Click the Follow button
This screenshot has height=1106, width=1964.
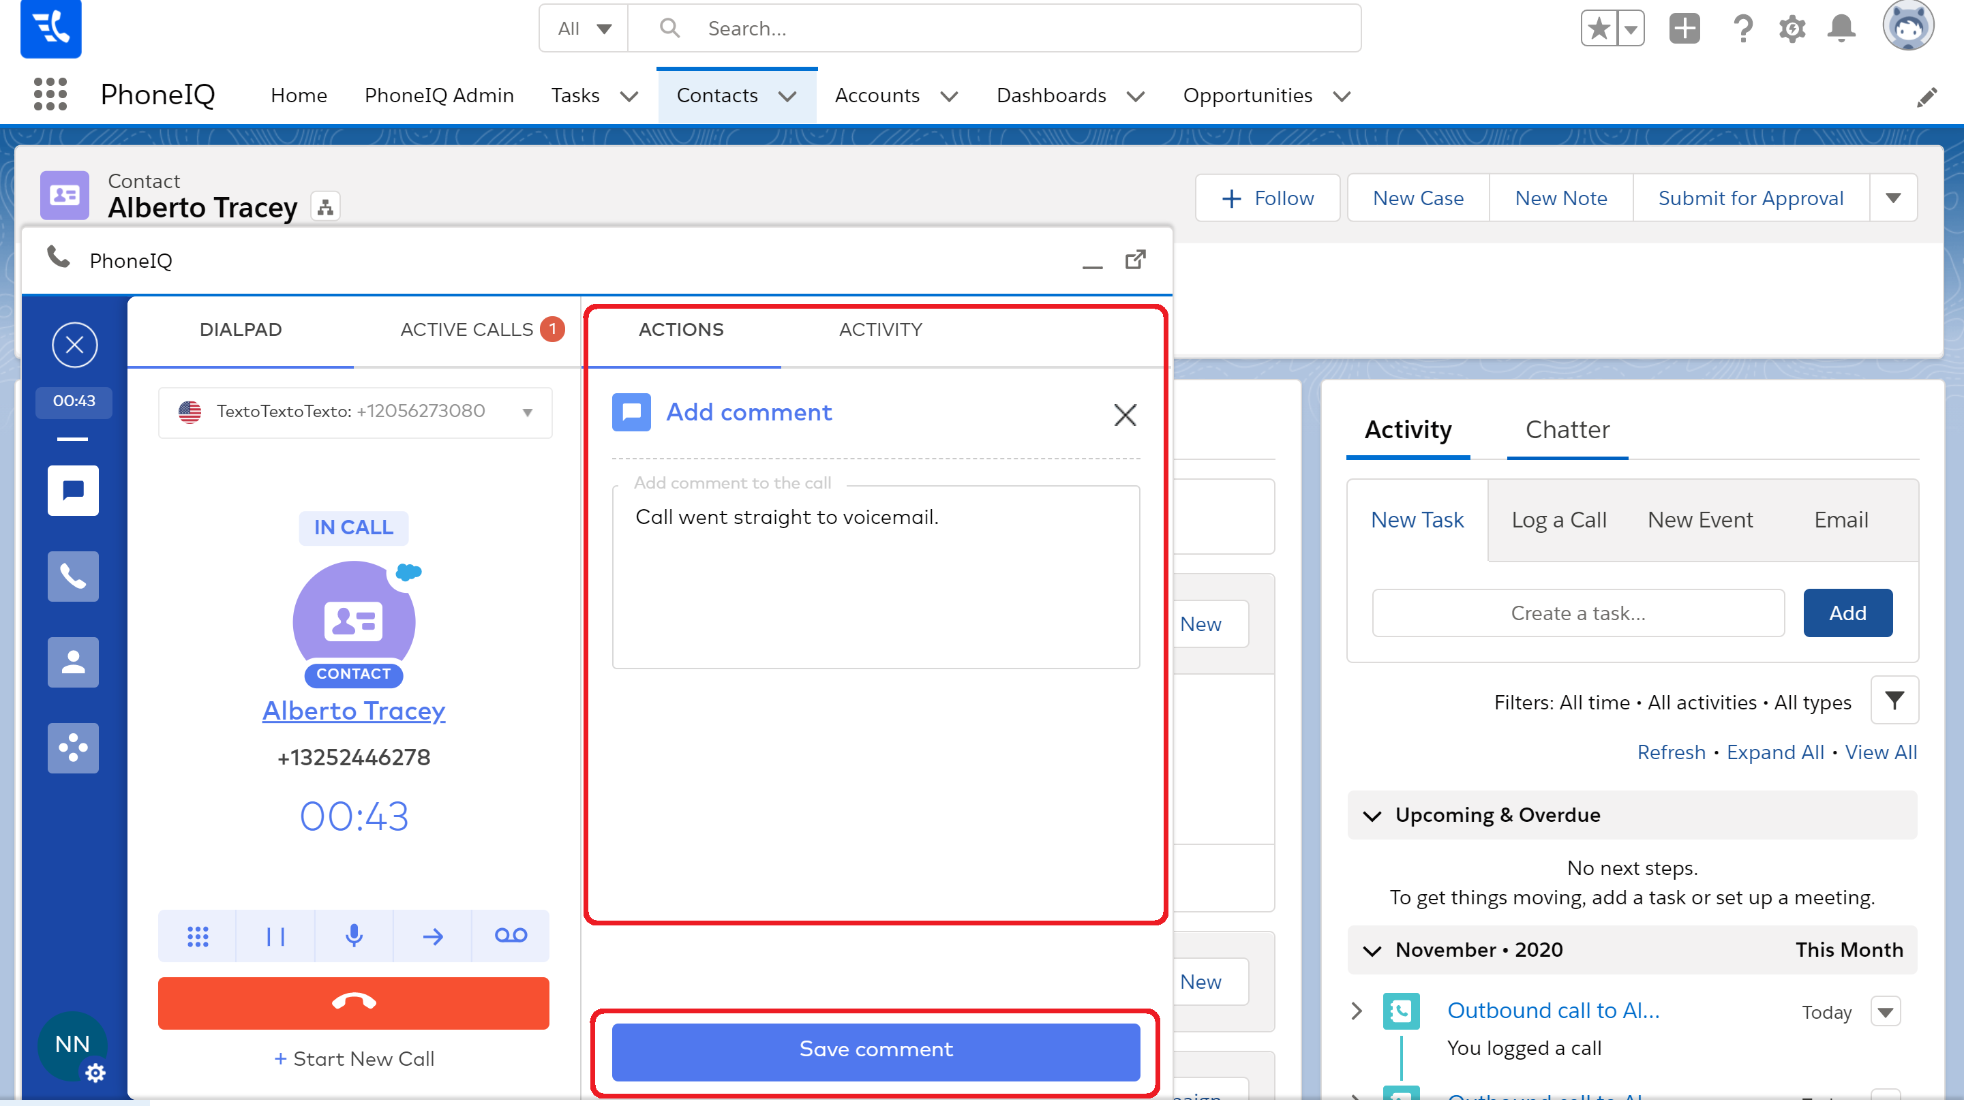tap(1267, 198)
